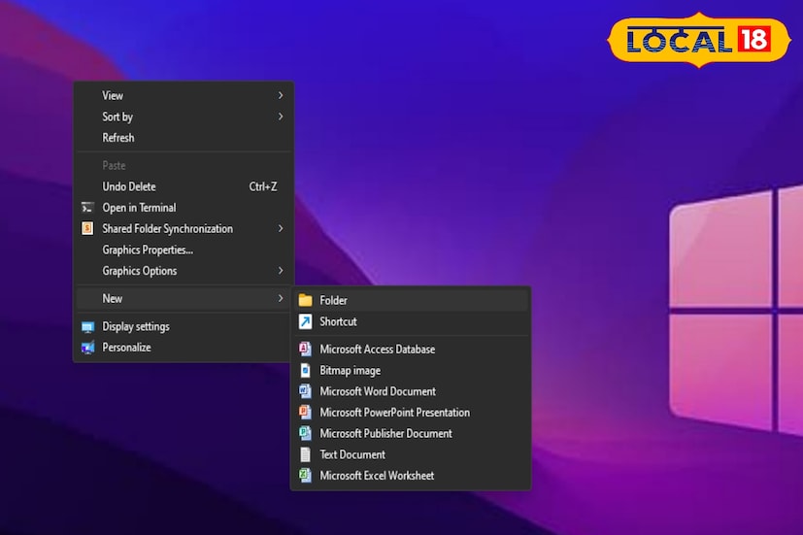This screenshot has width=803, height=535.
Task: Click the Shortcut arrow icon
Action: (305, 322)
